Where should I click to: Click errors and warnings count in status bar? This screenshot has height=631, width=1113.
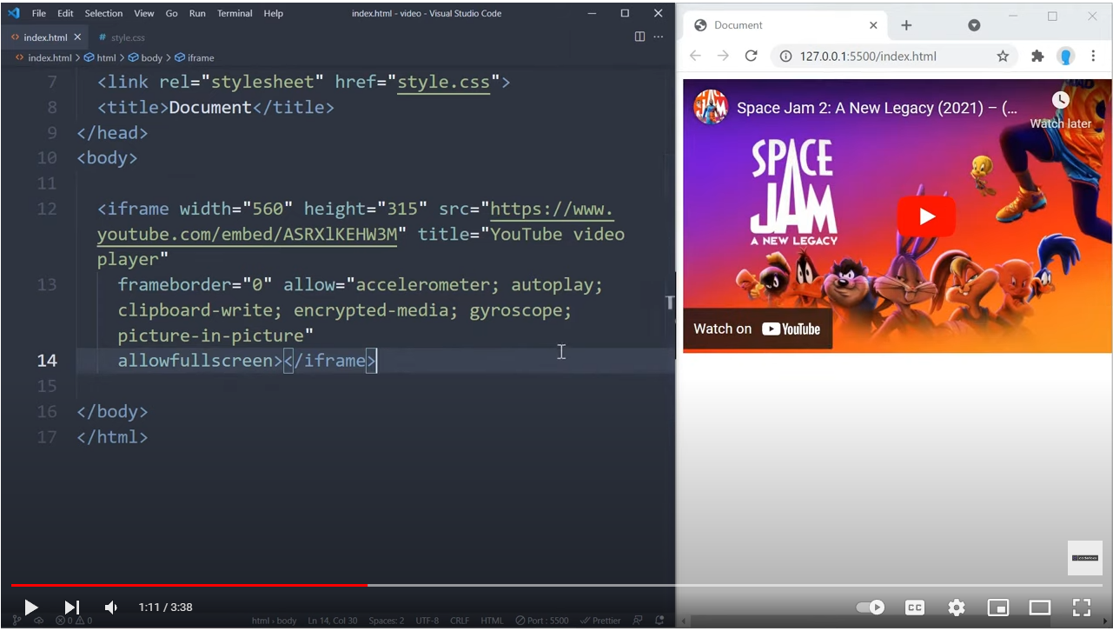pyautogui.click(x=74, y=621)
